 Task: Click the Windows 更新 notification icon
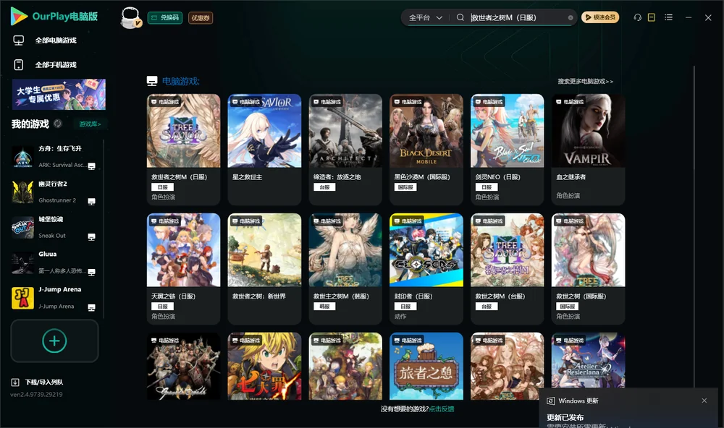point(550,401)
